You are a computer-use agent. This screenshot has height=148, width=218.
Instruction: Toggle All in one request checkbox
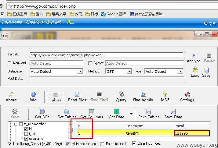point(68,144)
